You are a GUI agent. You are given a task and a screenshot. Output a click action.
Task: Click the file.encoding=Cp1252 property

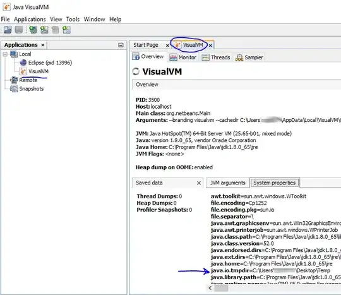(x=239, y=203)
